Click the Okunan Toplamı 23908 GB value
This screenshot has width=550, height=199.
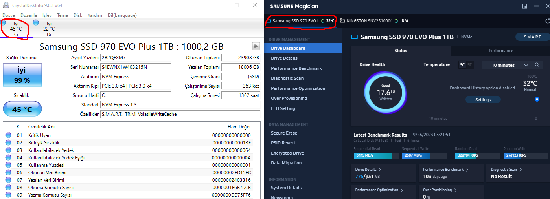coord(241,58)
